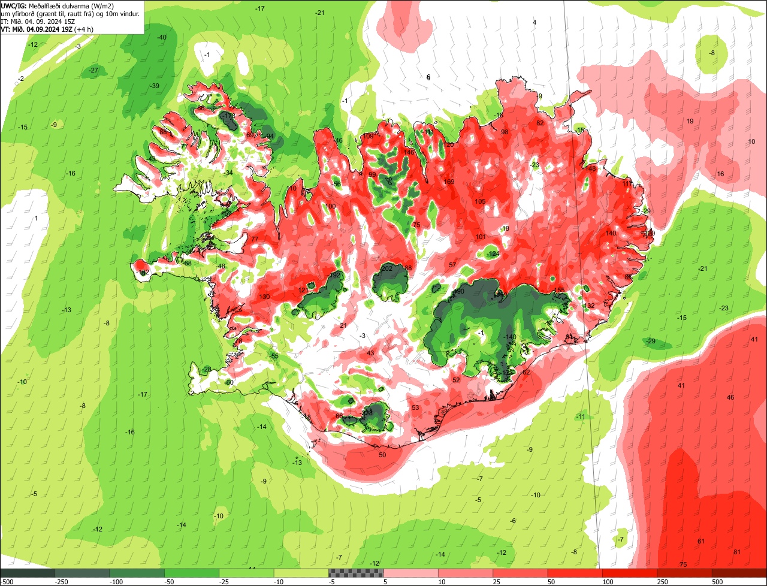Pick the -100 to -50 green legend swatch

tap(137, 573)
